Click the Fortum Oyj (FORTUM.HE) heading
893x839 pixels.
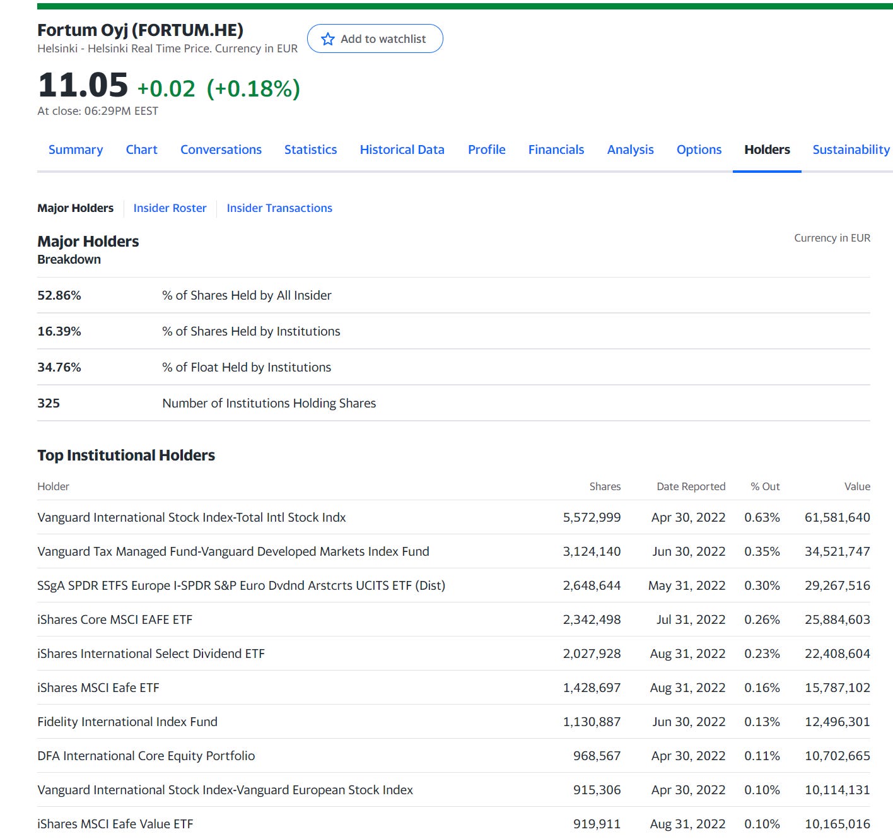pyautogui.click(x=140, y=30)
